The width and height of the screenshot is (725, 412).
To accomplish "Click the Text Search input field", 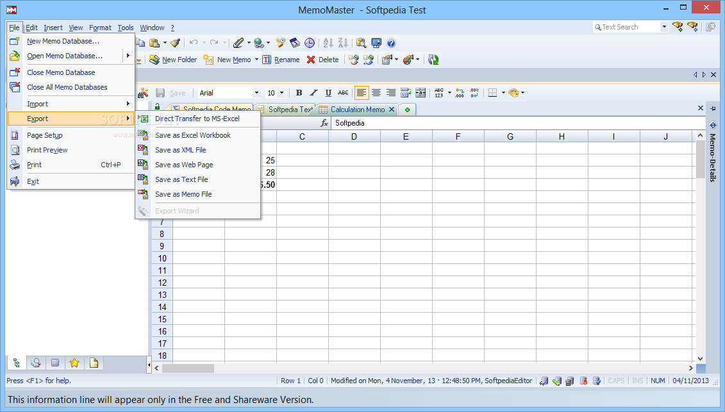I will tap(628, 27).
